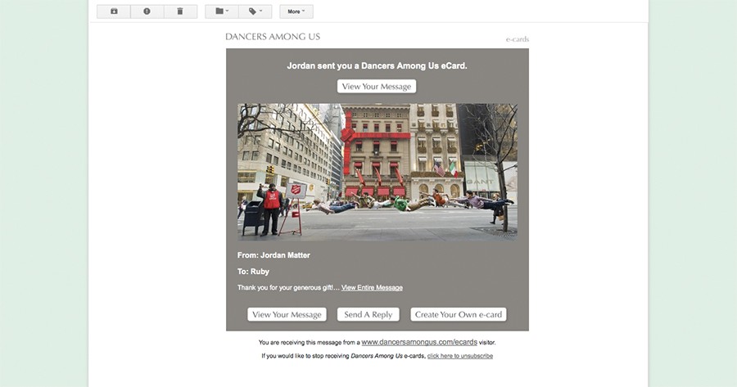Viewport: 737px width, 387px height.
Task: Click the Dancers Among Us street photo
Action: coord(377,172)
